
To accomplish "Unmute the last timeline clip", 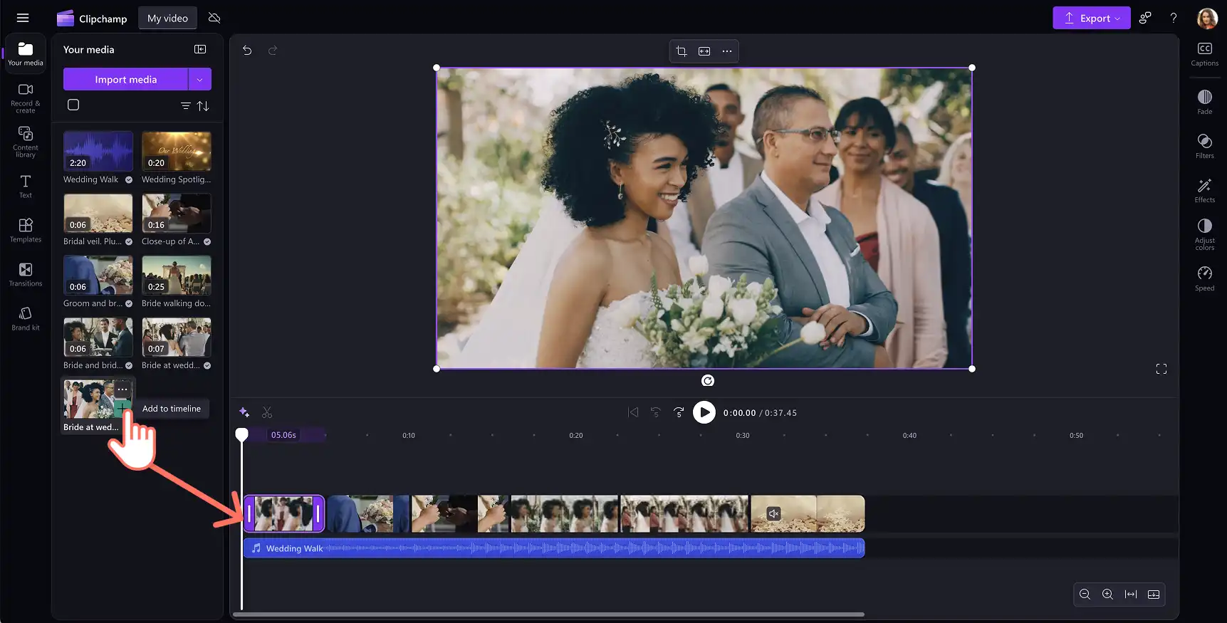I will [774, 513].
